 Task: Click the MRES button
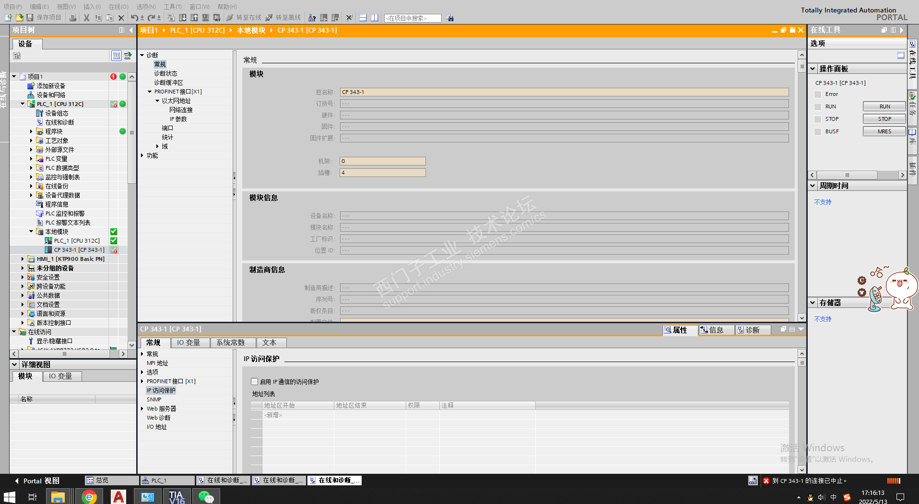tap(884, 131)
